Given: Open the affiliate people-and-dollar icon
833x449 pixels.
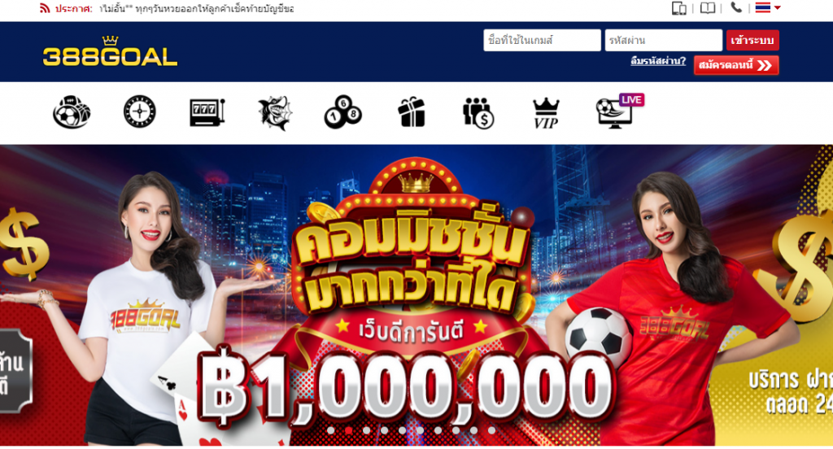Looking at the screenshot, I should pos(478,112).
